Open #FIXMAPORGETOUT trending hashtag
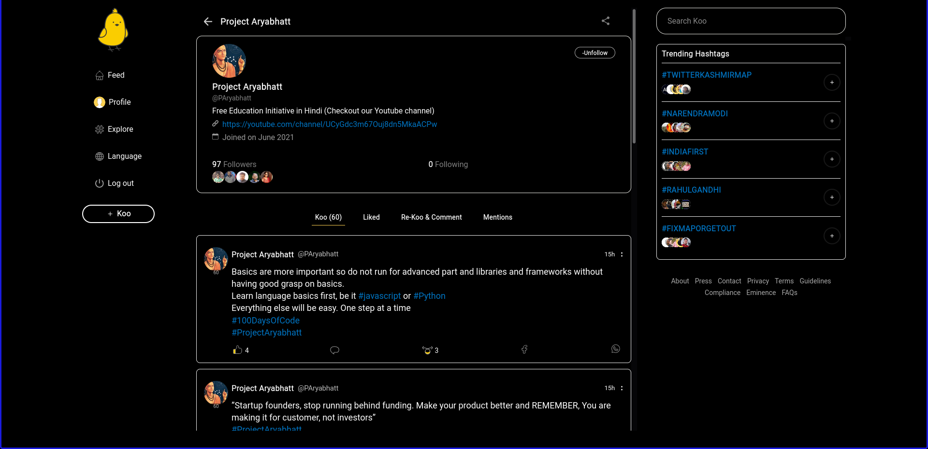Image resolution: width=928 pixels, height=449 pixels. point(698,228)
